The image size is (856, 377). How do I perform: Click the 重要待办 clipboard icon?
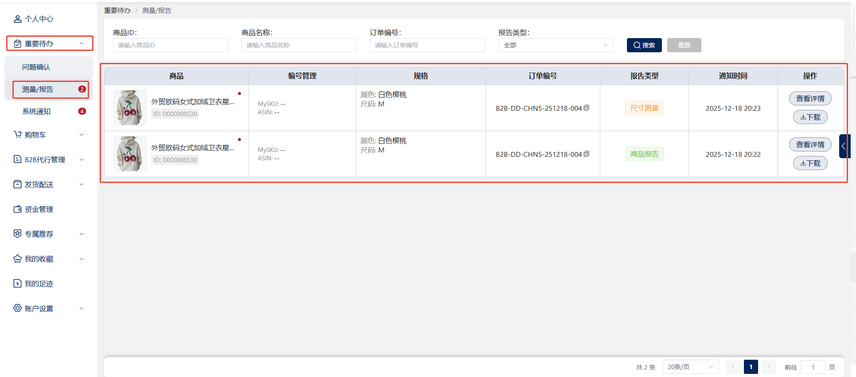17,44
